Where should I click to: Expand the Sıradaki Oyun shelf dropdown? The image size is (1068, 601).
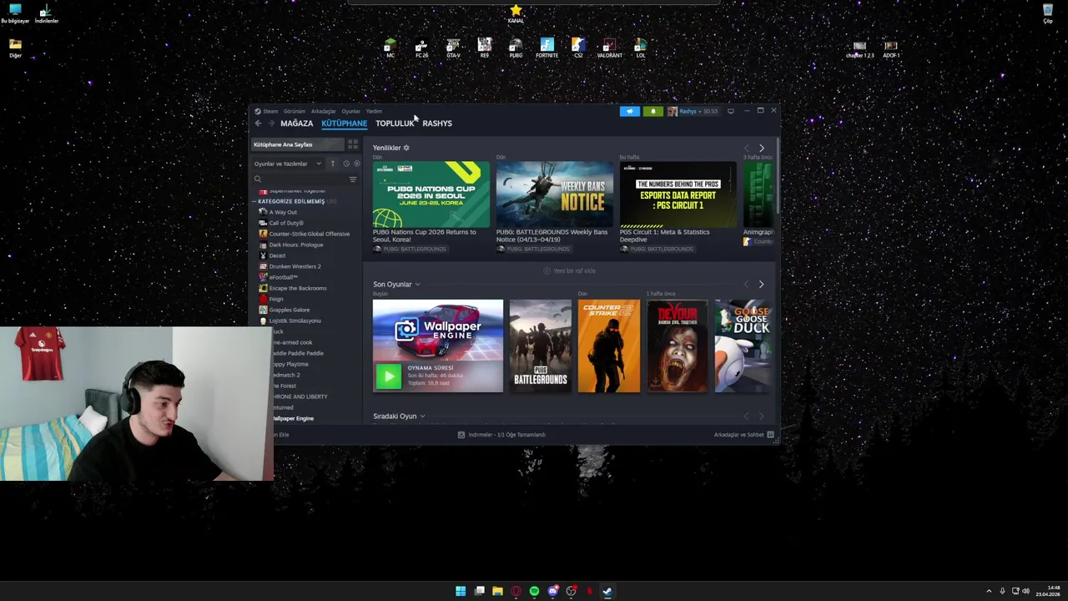click(422, 417)
